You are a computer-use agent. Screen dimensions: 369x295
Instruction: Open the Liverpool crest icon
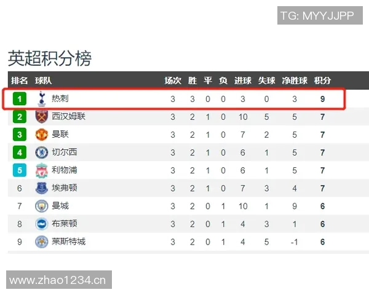coord(41,170)
